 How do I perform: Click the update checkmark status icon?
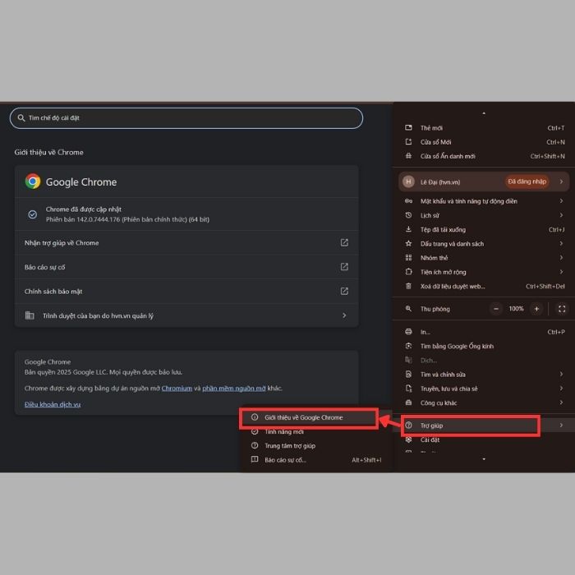point(33,214)
